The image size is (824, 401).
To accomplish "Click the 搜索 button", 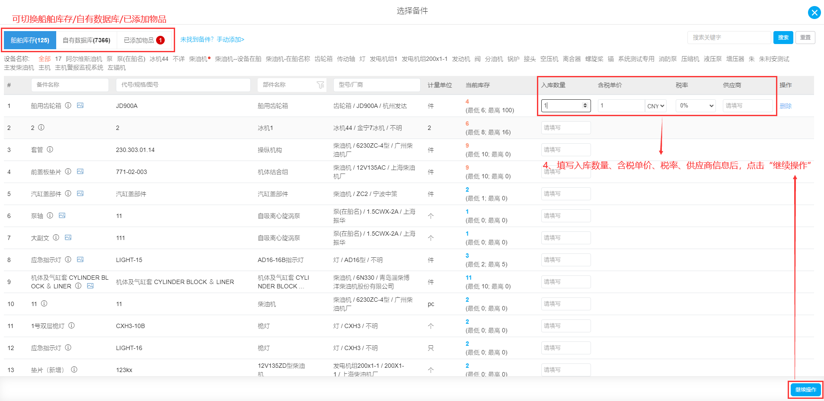I will click(x=783, y=38).
